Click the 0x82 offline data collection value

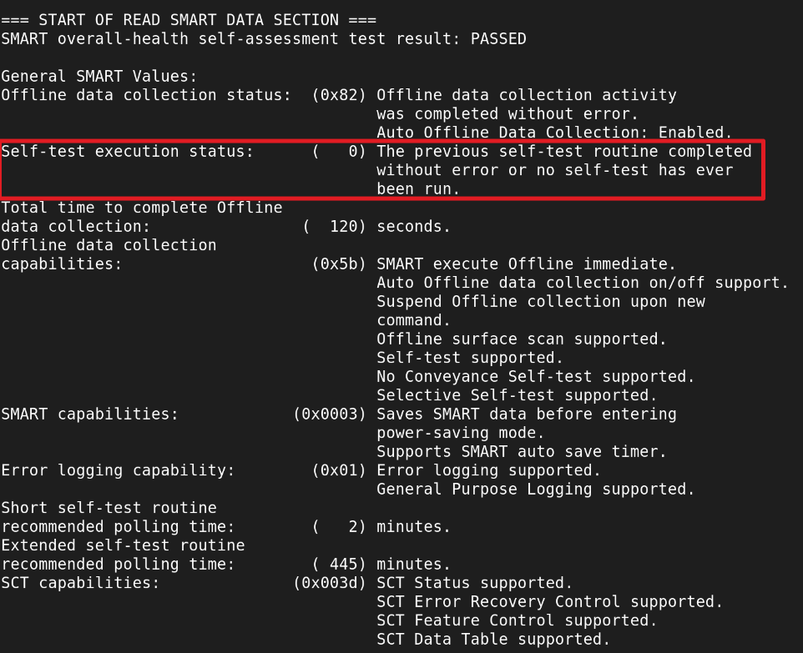tap(339, 95)
